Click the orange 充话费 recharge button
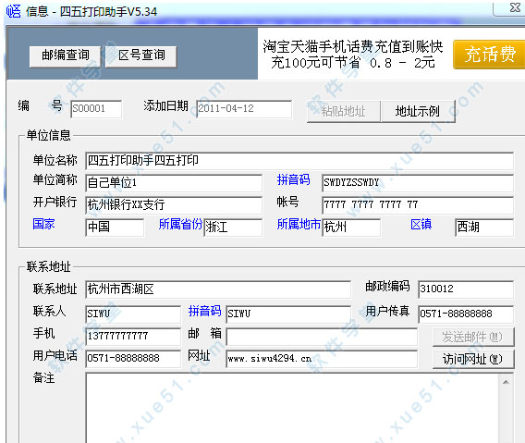Screen dimensions: 525x443 tap(489, 55)
